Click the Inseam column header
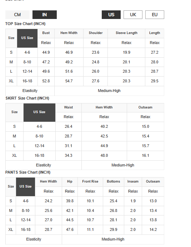 [133, 181]
